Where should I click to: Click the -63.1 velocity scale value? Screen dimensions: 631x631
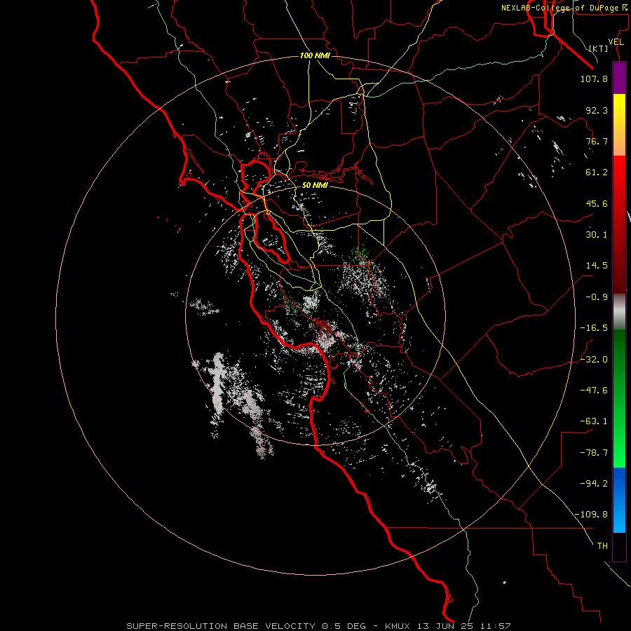pyautogui.click(x=594, y=421)
